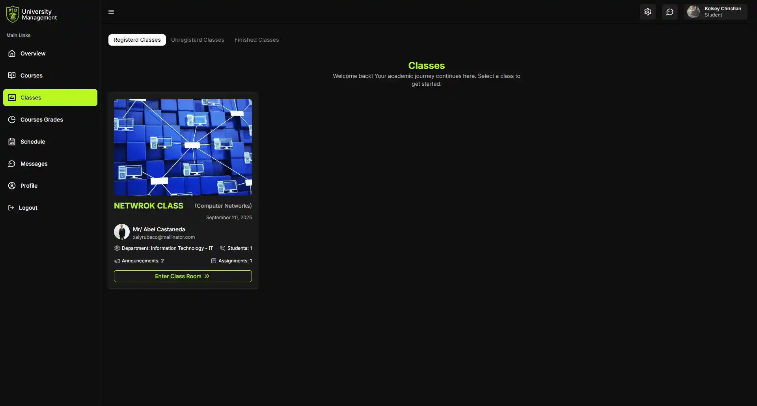
Task: Select the Courses book icon in sidebar
Action: (x=12, y=75)
